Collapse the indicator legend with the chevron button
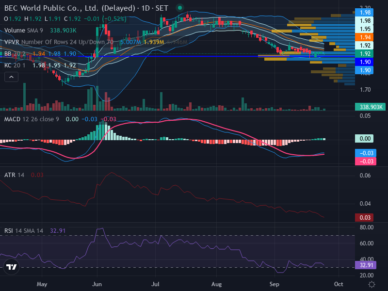The image size is (388, 291). click(11, 77)
